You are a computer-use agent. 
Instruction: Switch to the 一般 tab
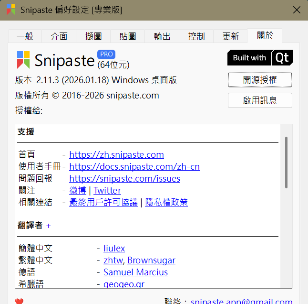point(25,36)
